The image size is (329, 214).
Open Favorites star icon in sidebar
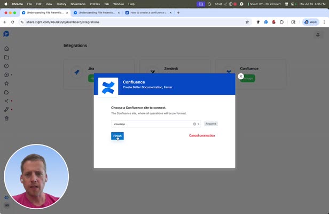tap(6, 83)
